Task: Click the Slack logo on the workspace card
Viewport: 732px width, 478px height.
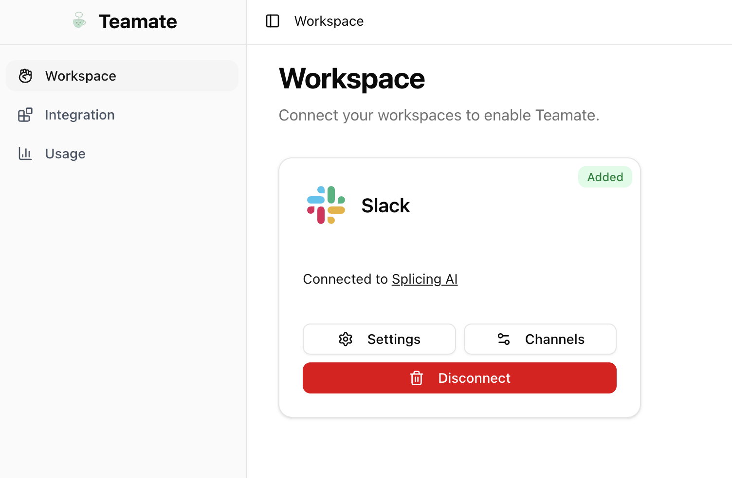Action: tap(325, 205)
